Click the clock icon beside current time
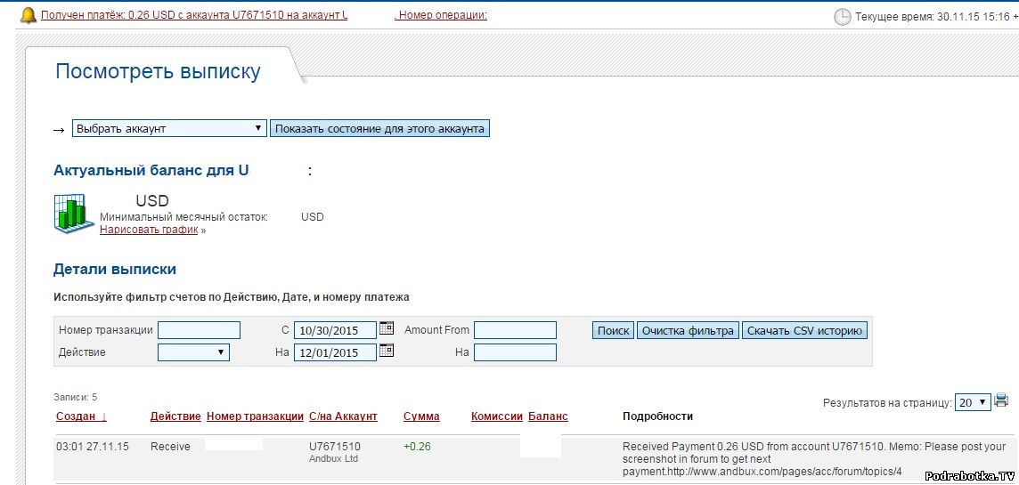This screenshot has height=485, width=1019. [x=842, y=17]
